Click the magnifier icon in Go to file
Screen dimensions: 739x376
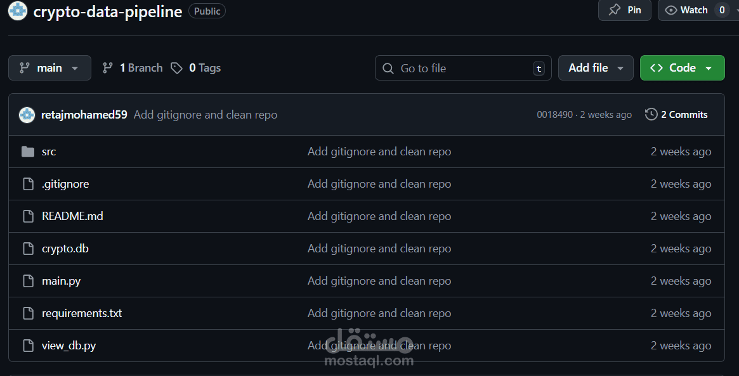(388, 68)
